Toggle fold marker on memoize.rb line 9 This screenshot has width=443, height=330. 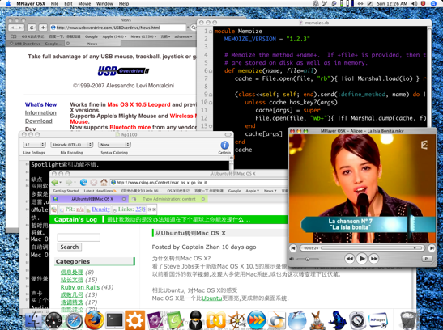(x=211, y=95)
